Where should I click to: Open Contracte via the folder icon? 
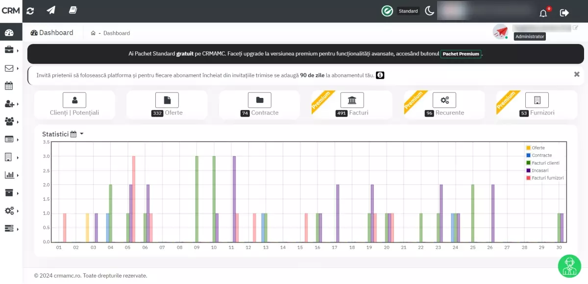click(259, 100)
